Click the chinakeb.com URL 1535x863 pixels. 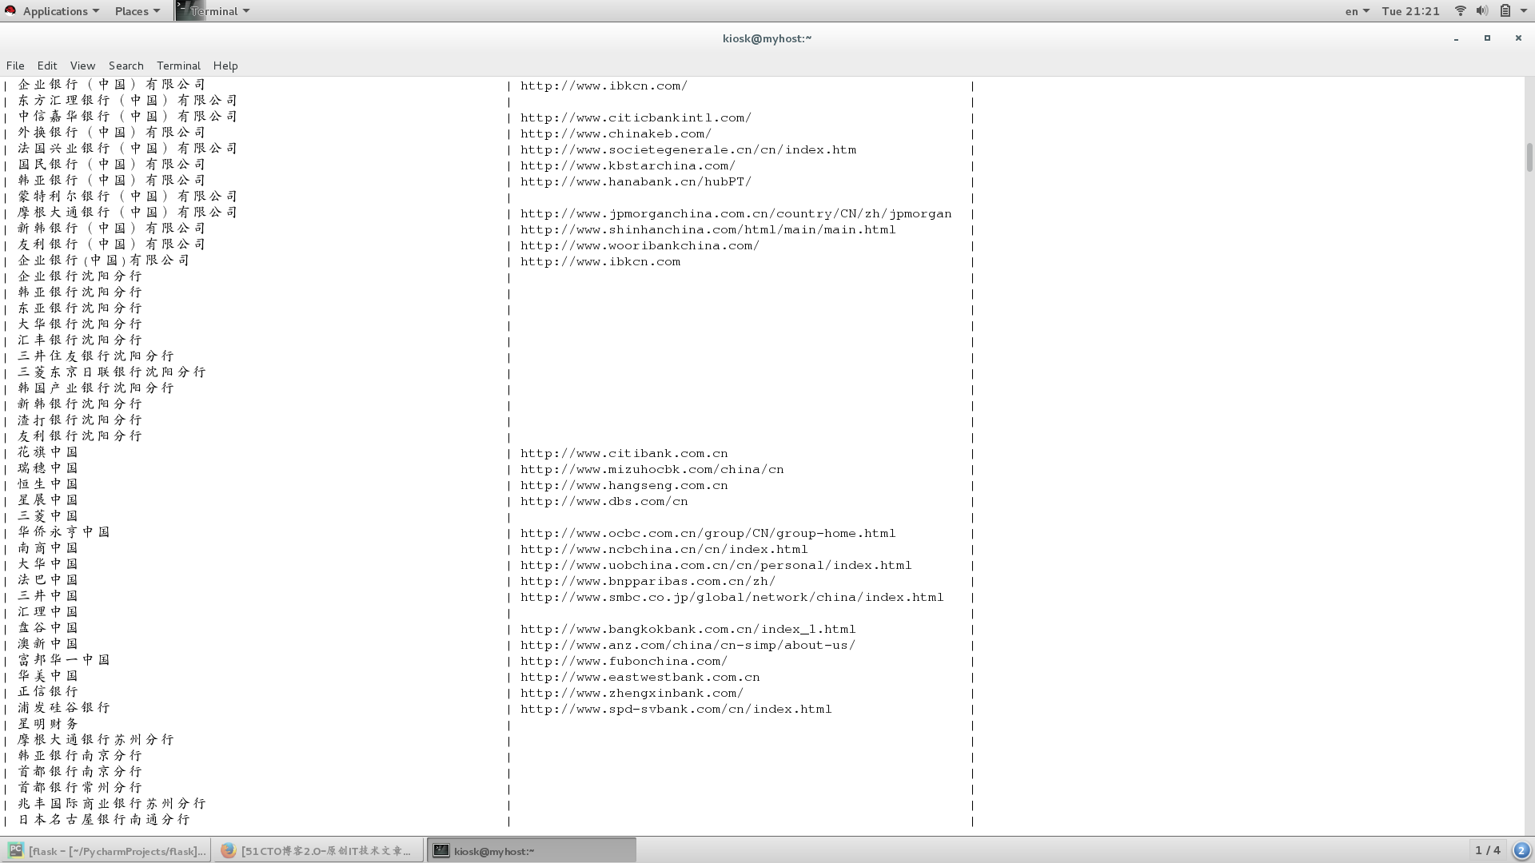pos(616,133)
